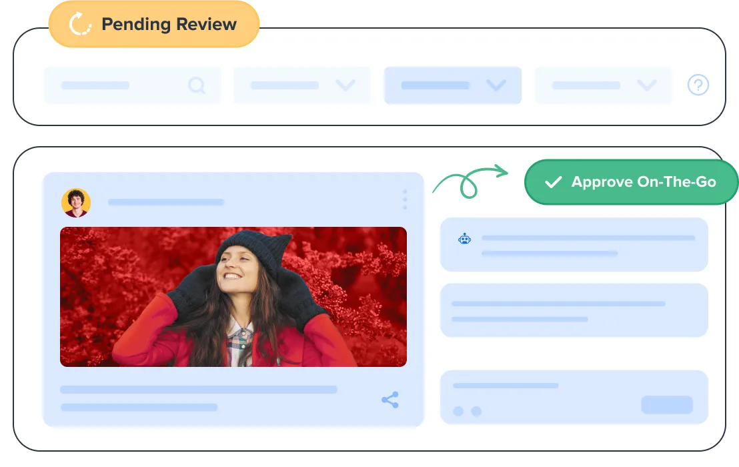Click the share icon below the post image
739x467 pixels.
[390, 400]
